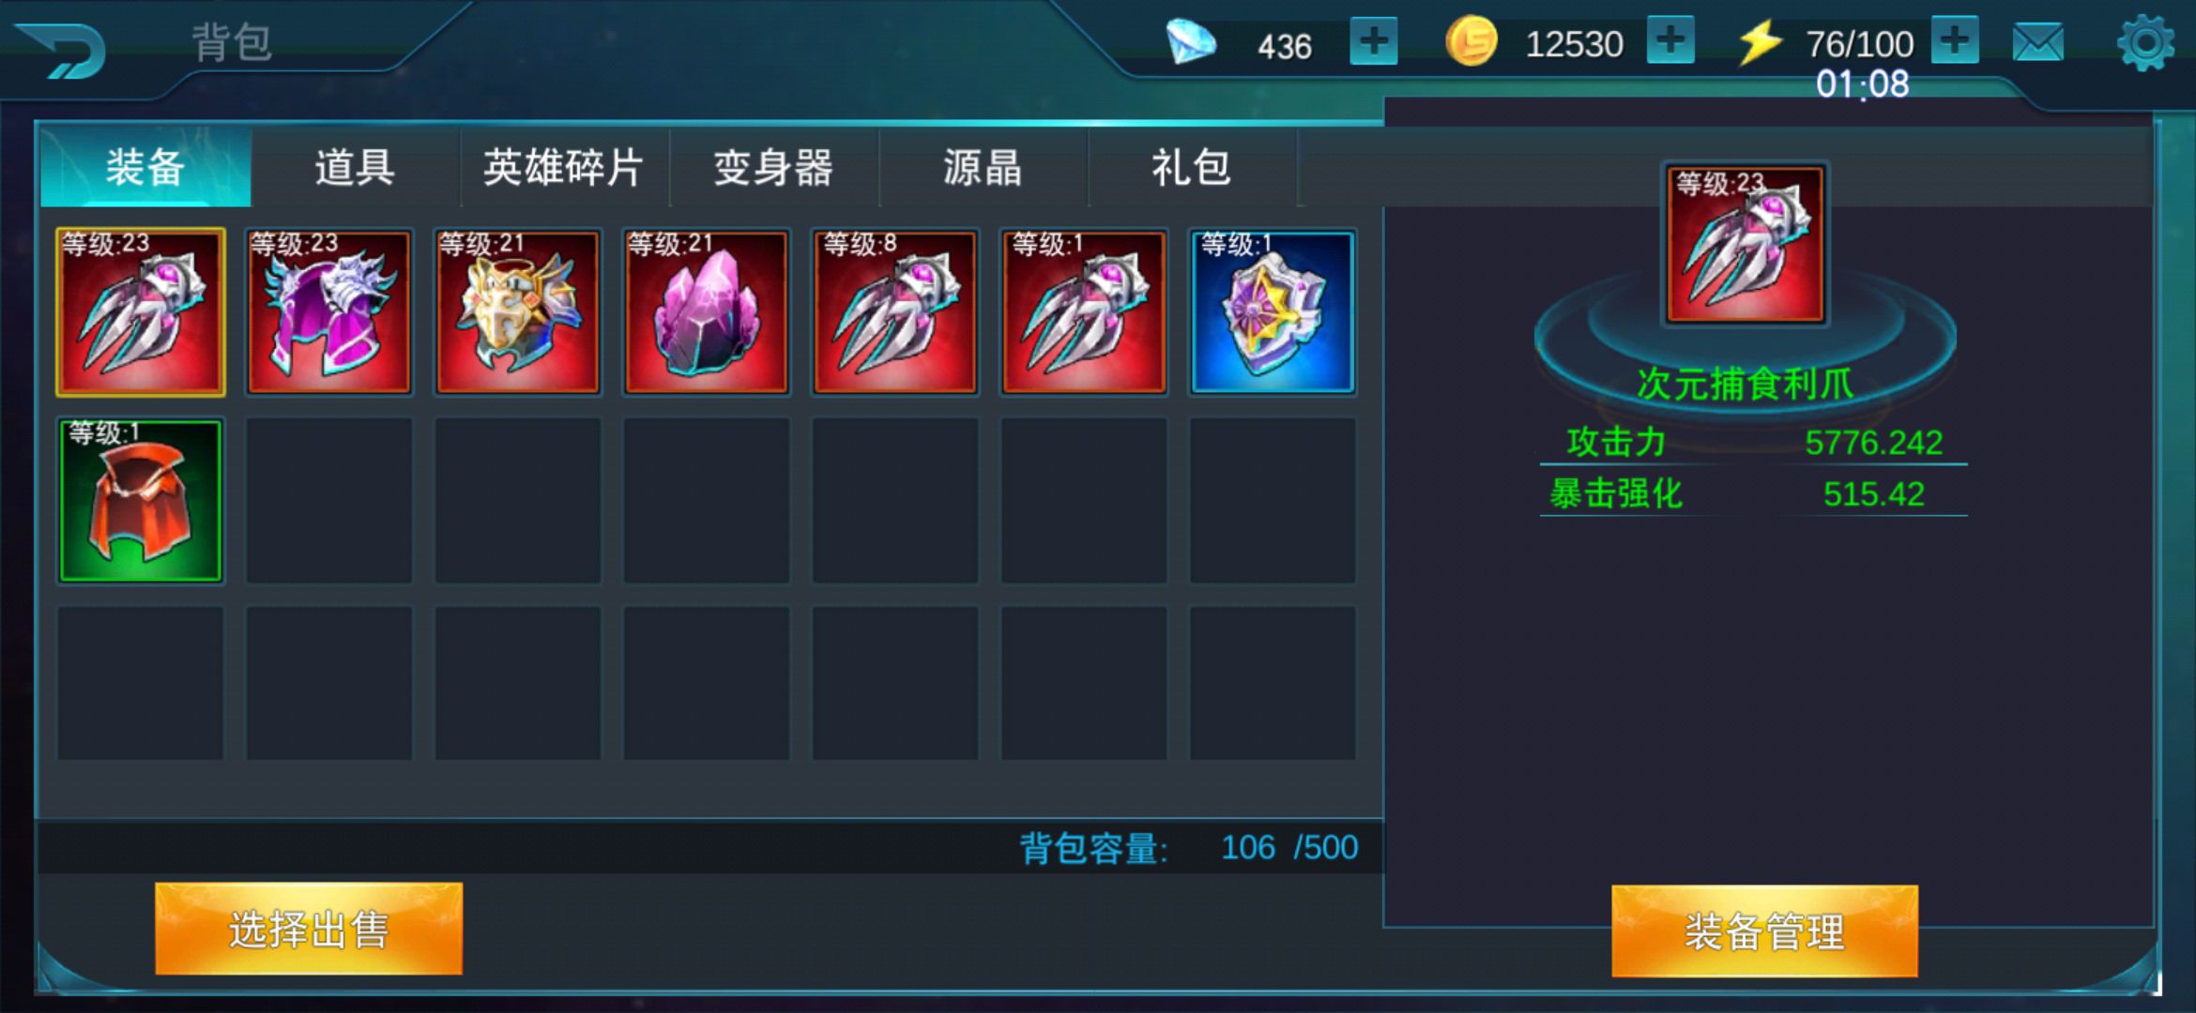Select the blue shield equipment item

pyautogui.click(x=1273, y=311)
